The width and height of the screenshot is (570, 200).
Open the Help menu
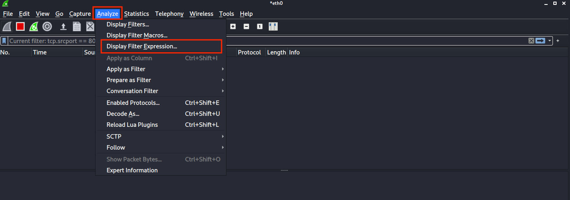click(x=246, y=14)
